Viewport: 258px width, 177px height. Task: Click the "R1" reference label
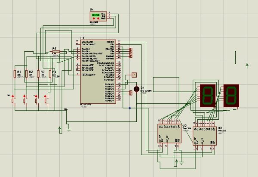pos(19,72)
